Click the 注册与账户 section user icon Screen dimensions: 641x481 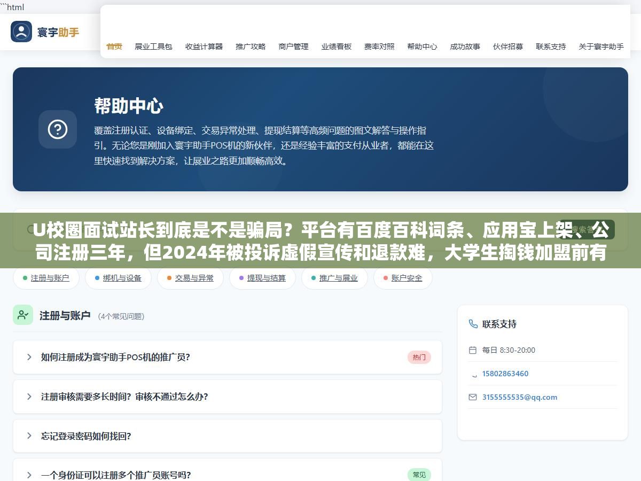(23, 315)
